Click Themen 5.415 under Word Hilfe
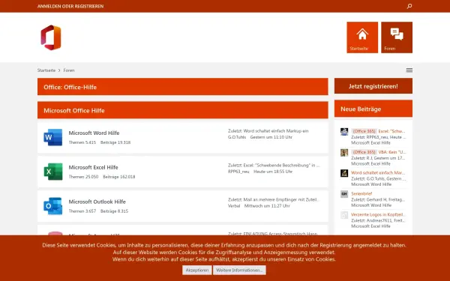Image resolution: width=450 pixels, height=281 pixels. coord(82,142)
